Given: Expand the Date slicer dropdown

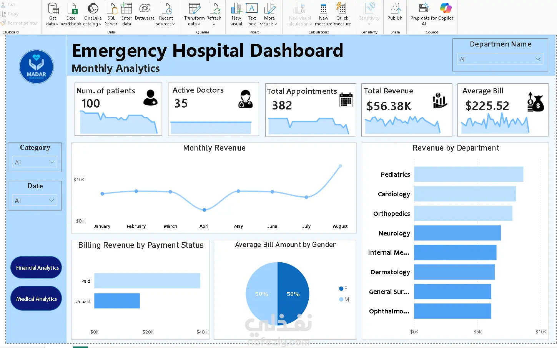Looking at the screenshot, I should (52, 201).
